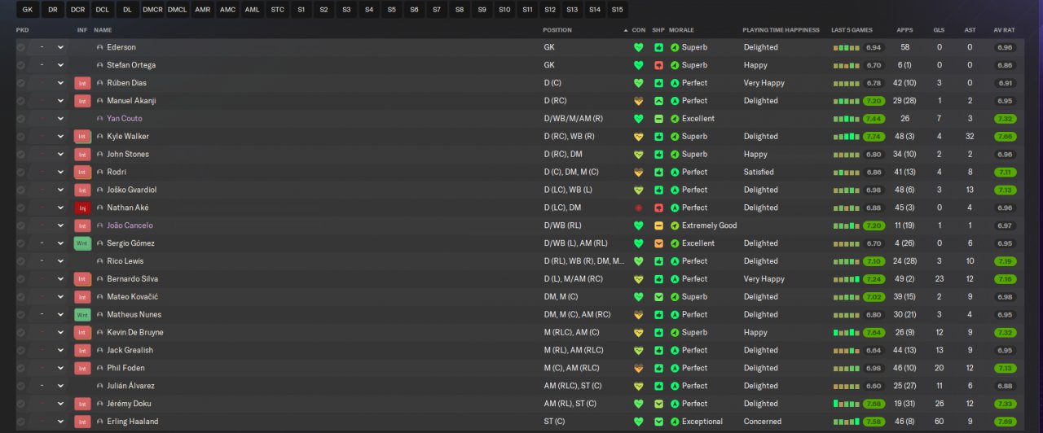
Task: Open João Cancelo player link
Action: (130, 225)
